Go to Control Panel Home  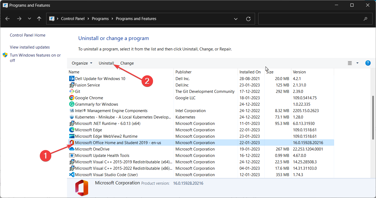pyautogui.click(x=28, y=35)
